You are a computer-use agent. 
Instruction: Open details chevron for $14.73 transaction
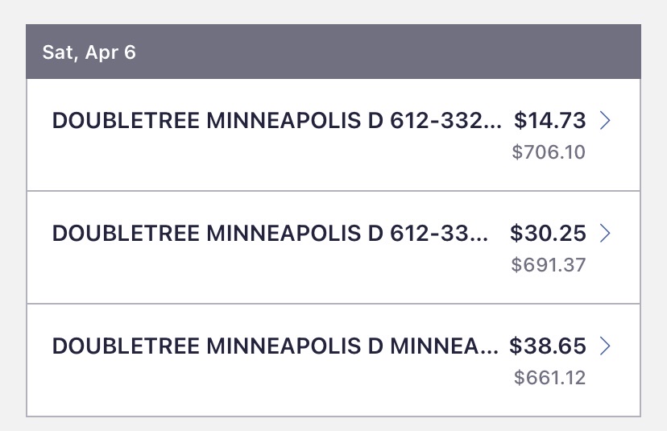click(x=606, y=121)
